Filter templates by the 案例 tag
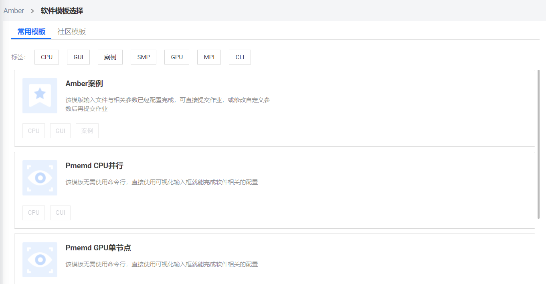 tap(110, 57)
